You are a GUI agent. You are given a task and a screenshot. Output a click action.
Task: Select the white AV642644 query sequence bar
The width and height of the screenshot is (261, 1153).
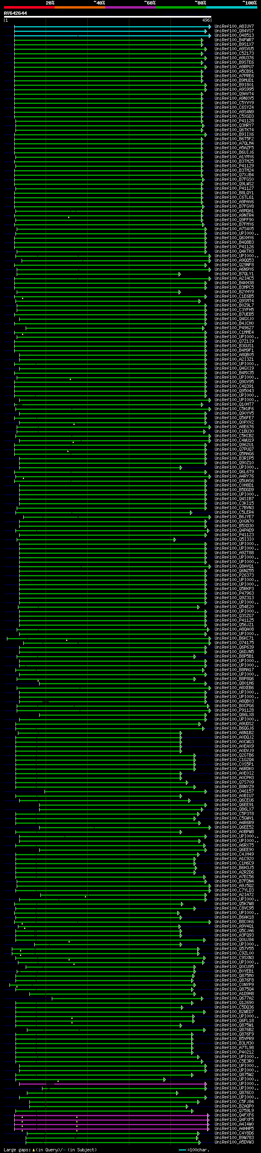108,17
